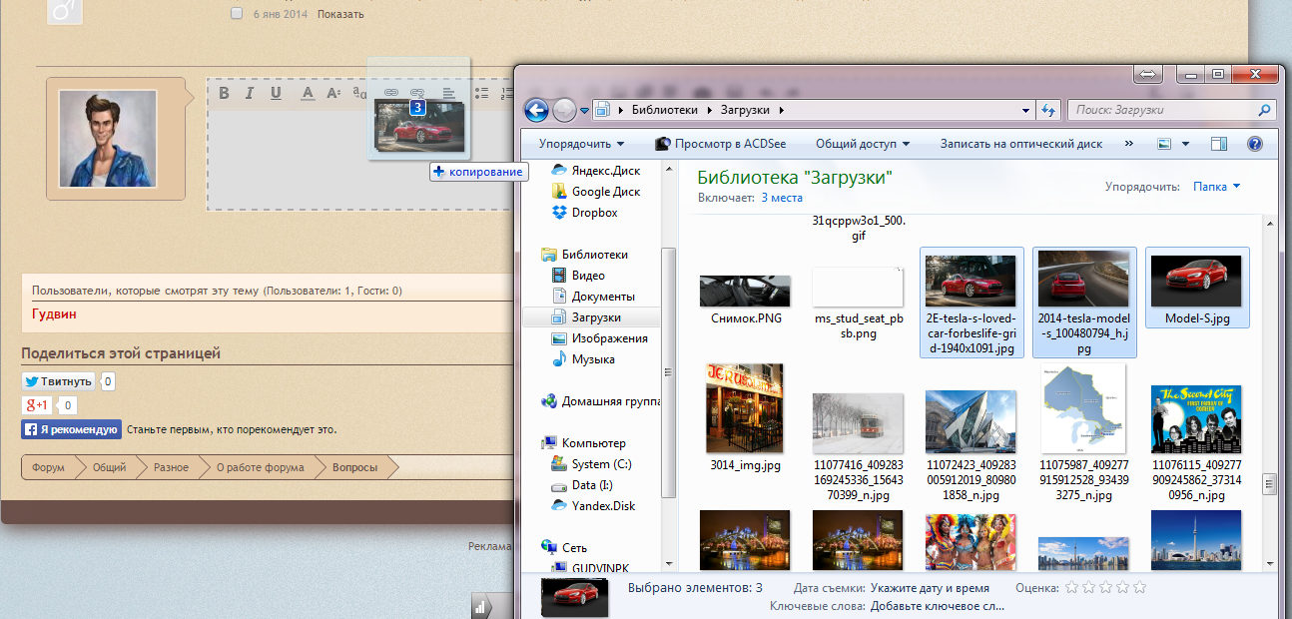Open Изображения library
Viewport: 1292px width, 619px height.
coord(600,338)
